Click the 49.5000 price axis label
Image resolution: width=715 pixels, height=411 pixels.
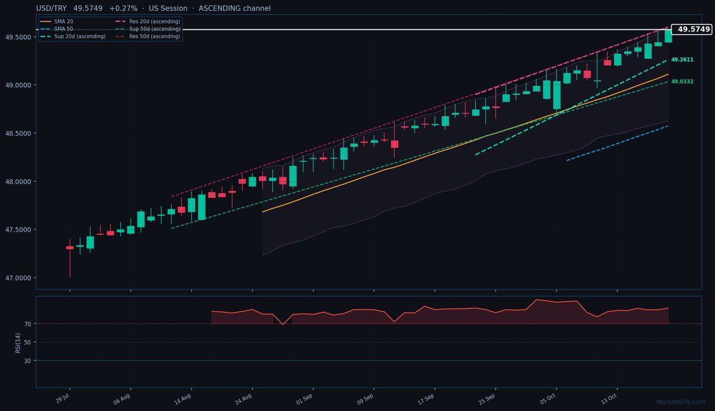click(18, 37)
